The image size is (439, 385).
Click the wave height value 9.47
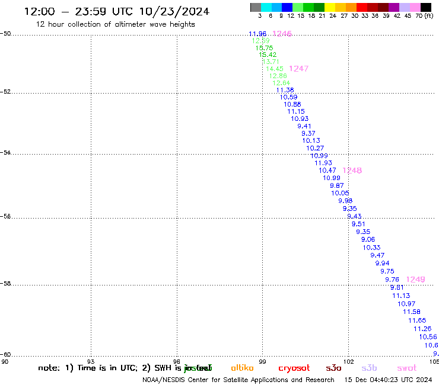point(377,255)
